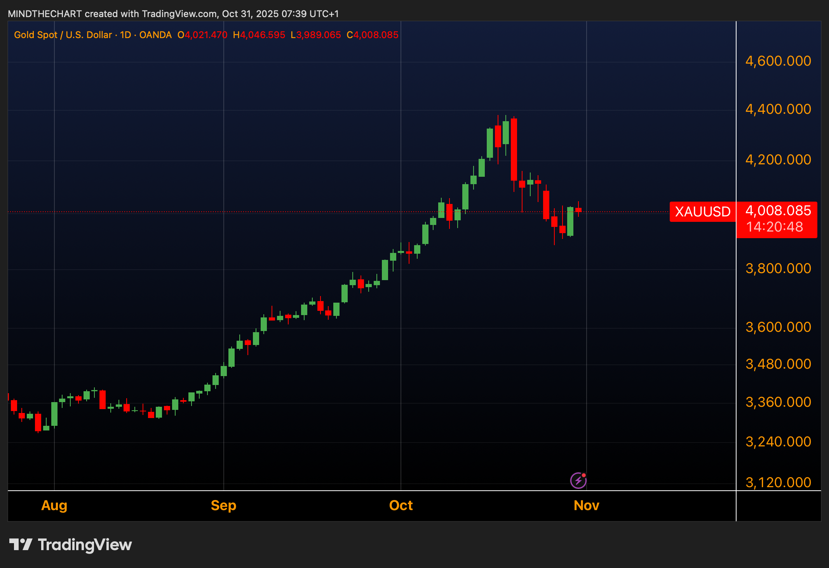Click the TradingView logo icon
The height and width of the screenshot is (568, 829).
click(21, 544)
